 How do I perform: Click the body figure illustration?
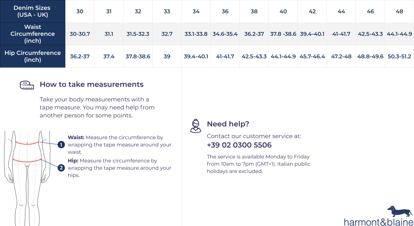click(27, 178)
